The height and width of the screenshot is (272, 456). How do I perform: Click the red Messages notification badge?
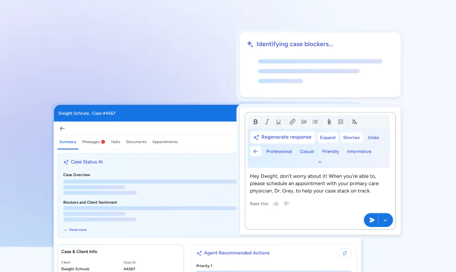(103, 142)
